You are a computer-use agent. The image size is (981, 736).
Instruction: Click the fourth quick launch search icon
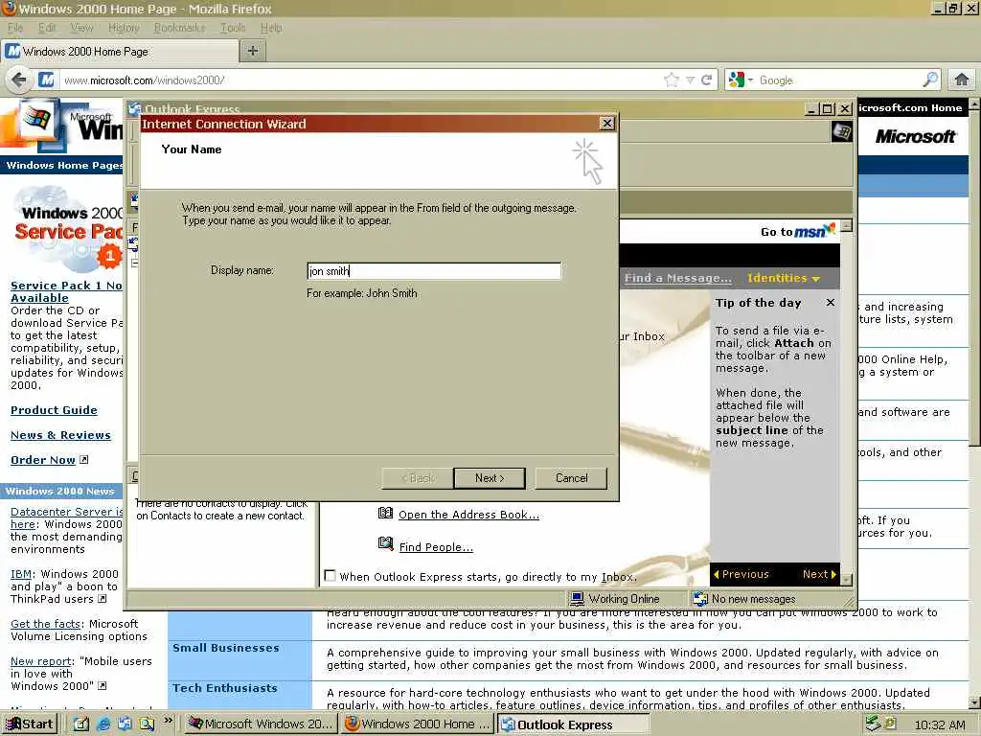(147, 724)
